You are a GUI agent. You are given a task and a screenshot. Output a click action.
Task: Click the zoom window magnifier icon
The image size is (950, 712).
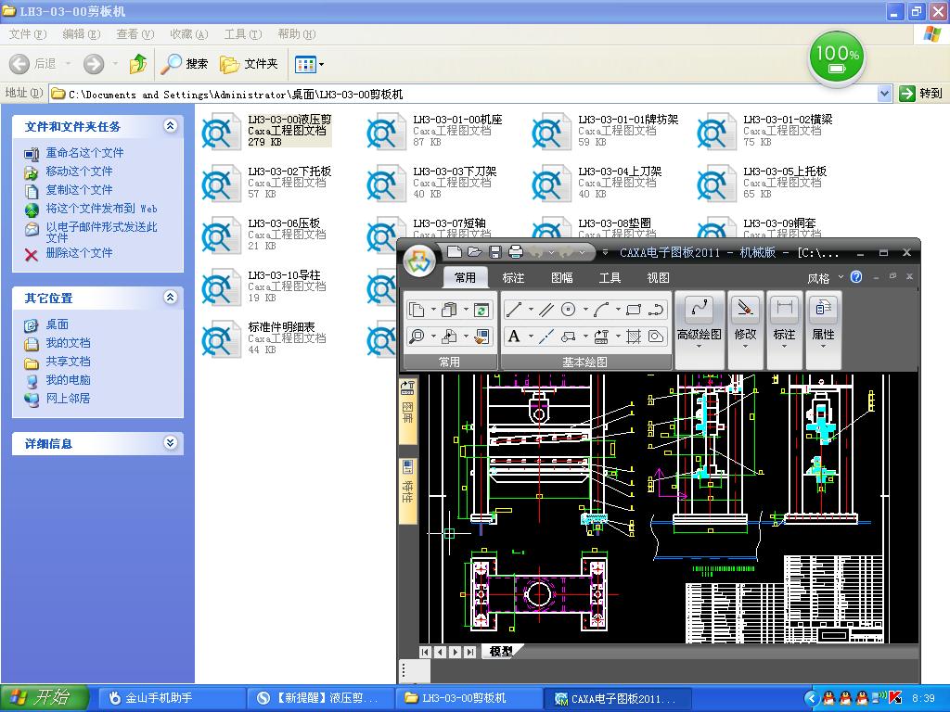click(x=417, y=336)
